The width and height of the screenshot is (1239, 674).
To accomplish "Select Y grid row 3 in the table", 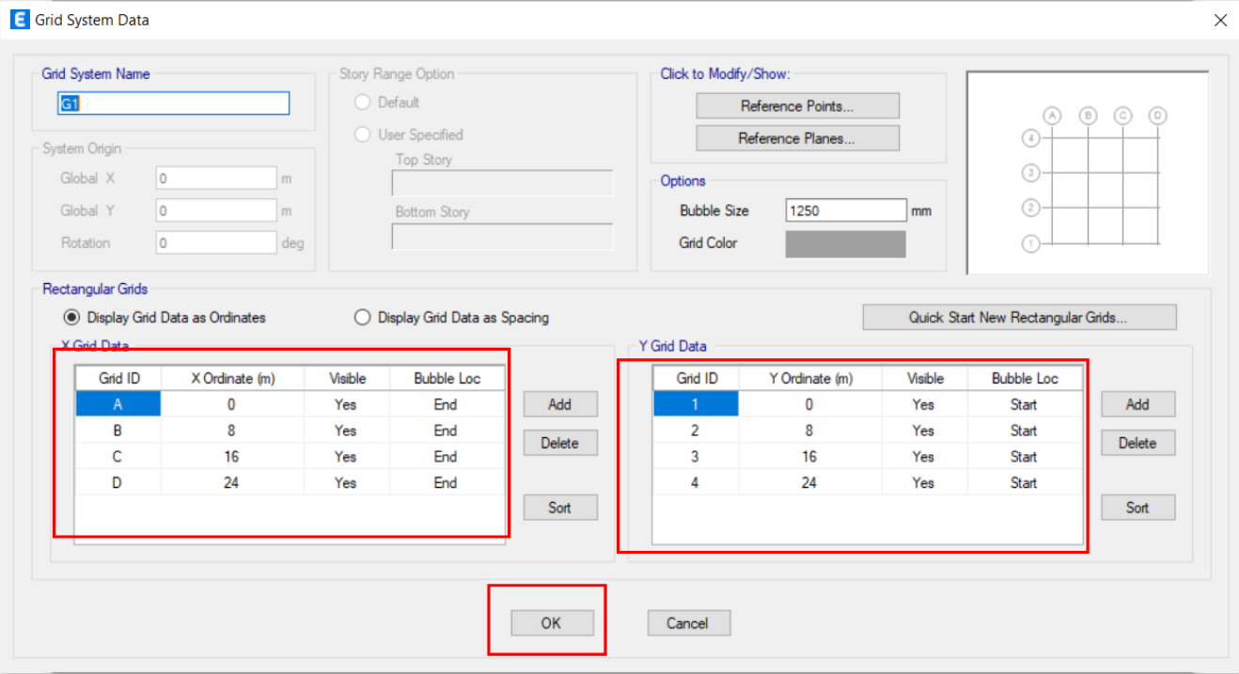I will (695, 456).
